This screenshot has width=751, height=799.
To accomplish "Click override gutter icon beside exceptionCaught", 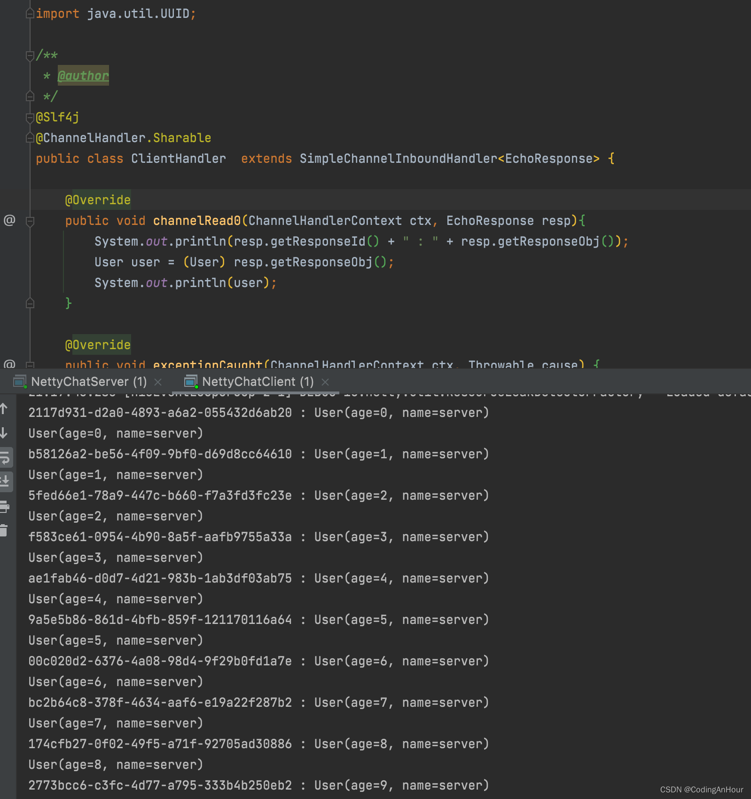I will [9, 364].
